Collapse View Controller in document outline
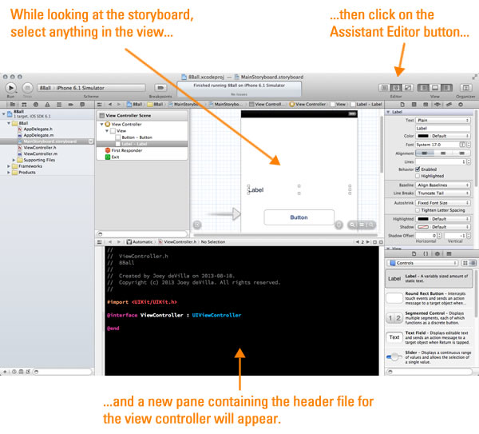 coord(101,124)
